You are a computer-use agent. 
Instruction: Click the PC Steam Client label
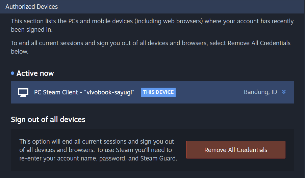56,92
